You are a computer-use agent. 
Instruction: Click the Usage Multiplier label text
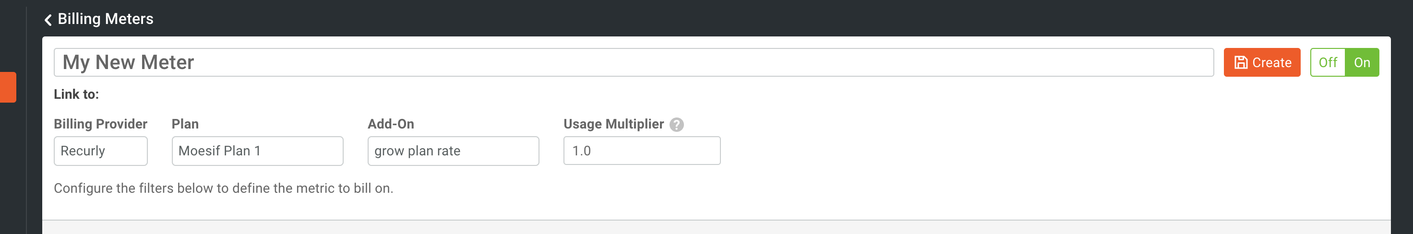click(x=613, y=124)
